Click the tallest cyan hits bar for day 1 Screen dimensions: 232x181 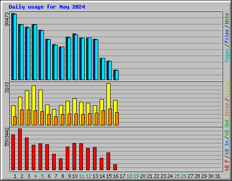pyautogui.click(x=15, y=47)
